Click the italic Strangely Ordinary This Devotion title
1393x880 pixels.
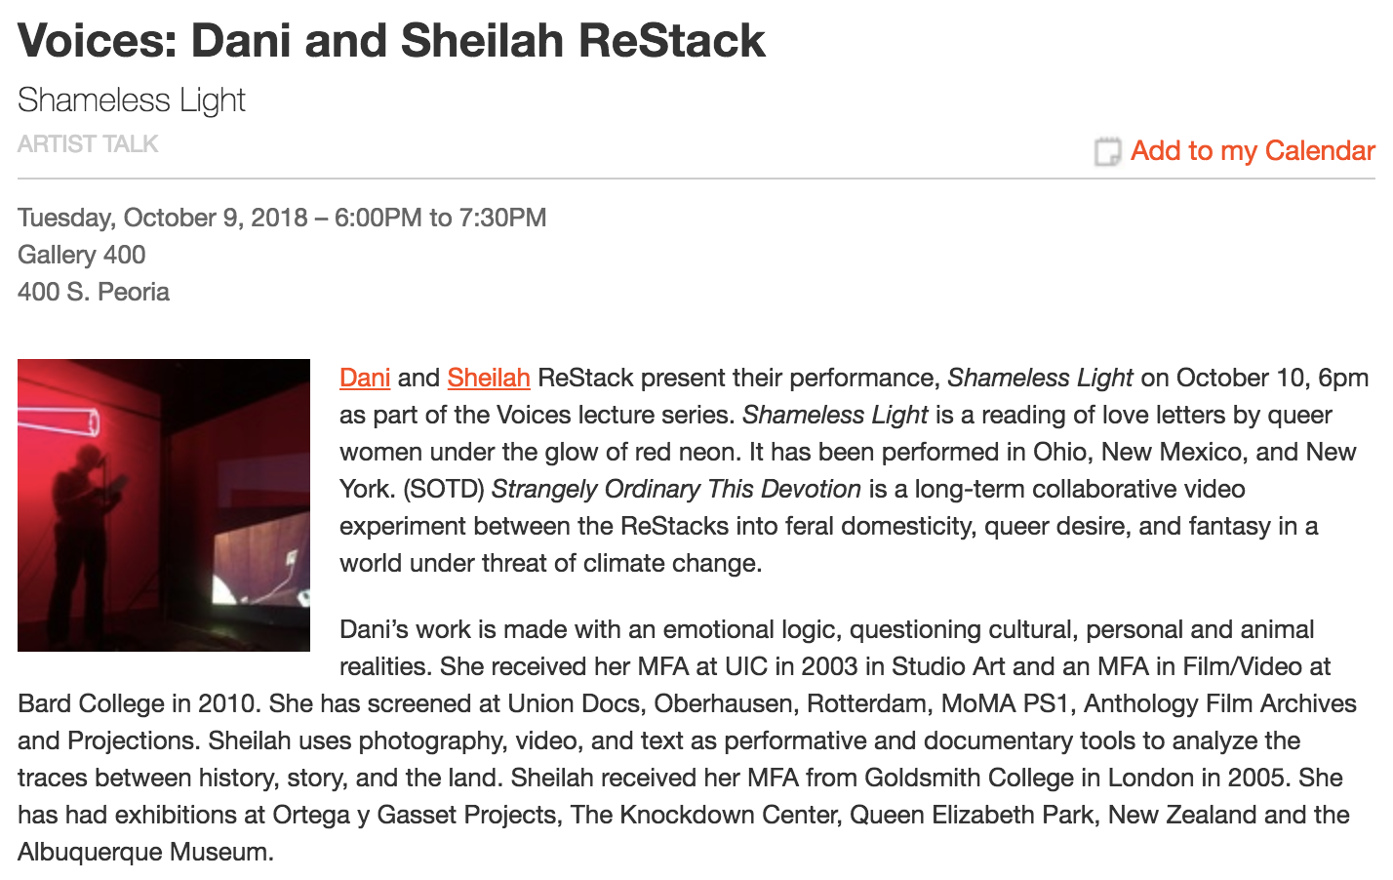coord(676,489)
